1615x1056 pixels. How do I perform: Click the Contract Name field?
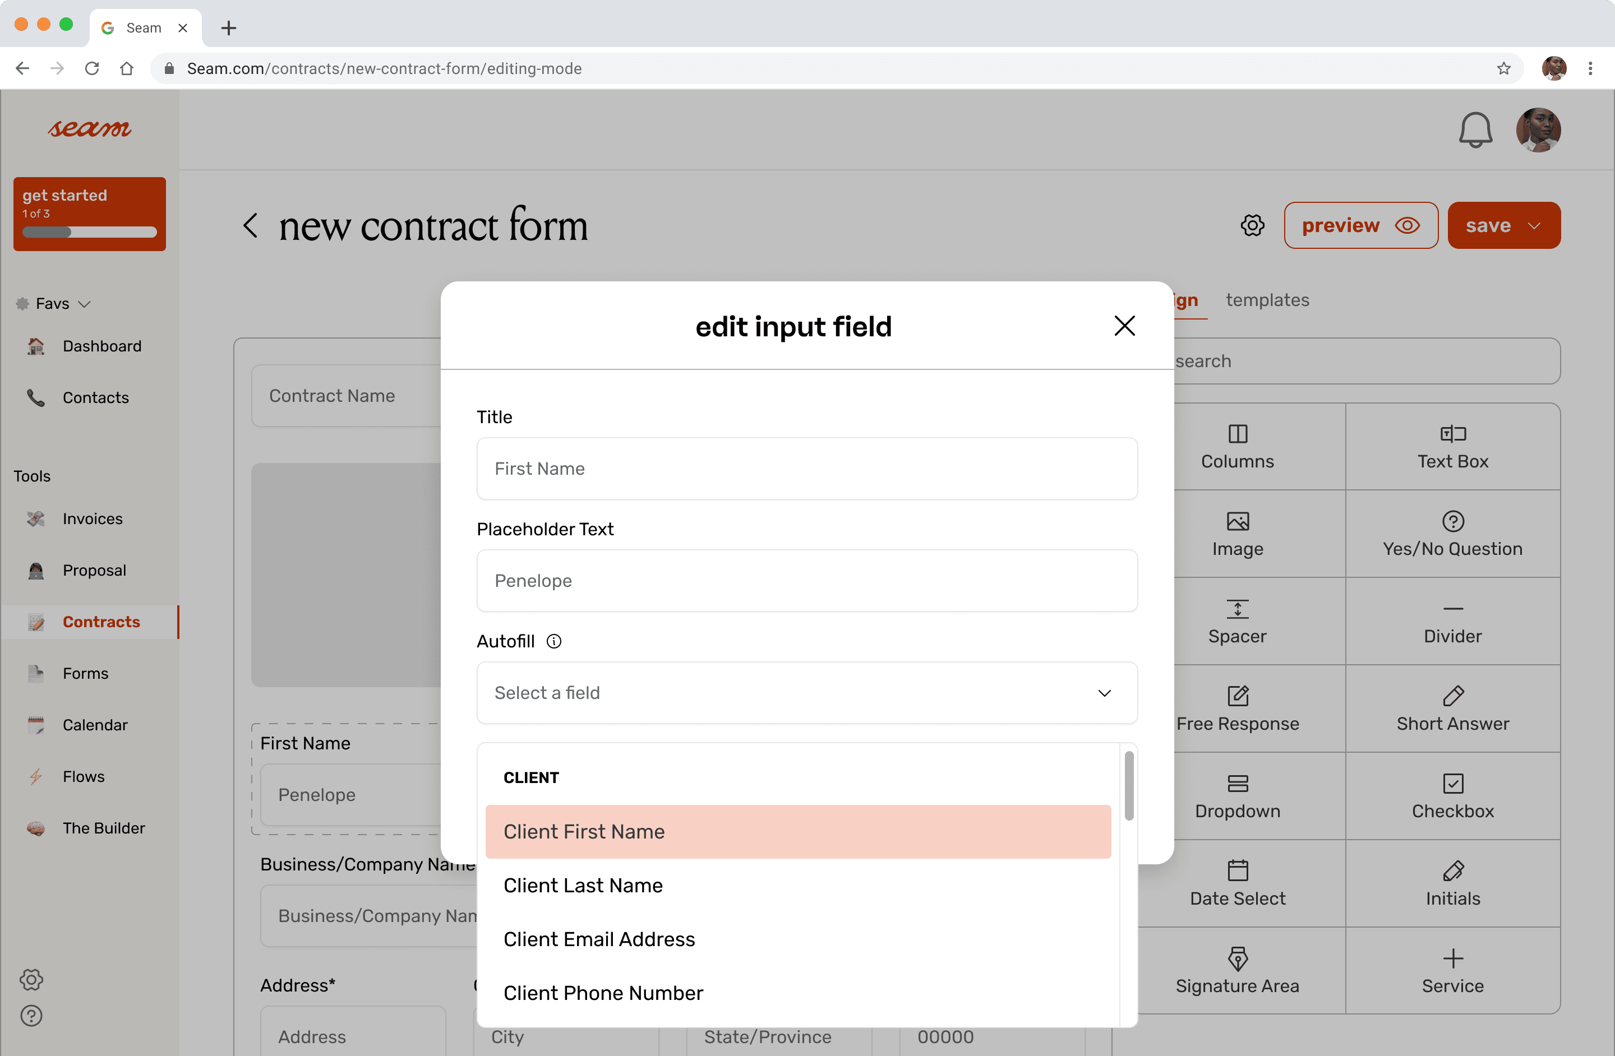[x=346, y=396]
